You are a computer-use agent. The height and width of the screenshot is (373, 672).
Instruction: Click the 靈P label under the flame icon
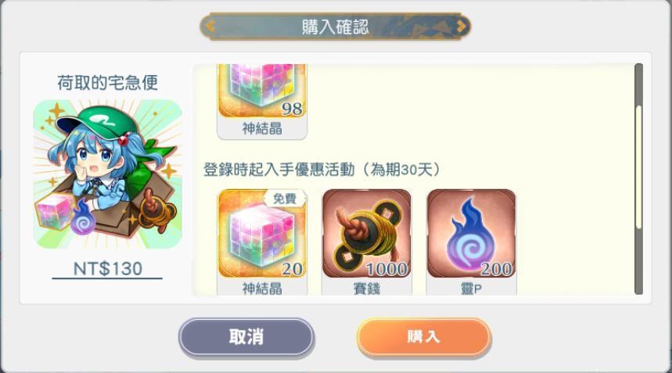472,289
